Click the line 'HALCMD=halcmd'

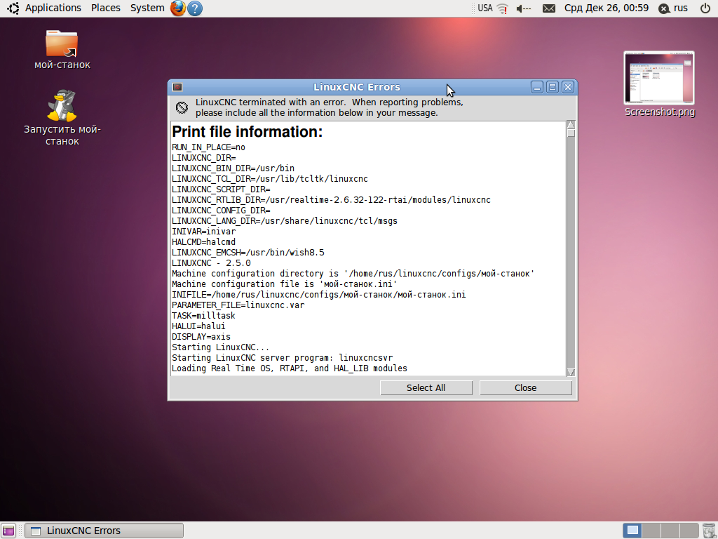click(x=203, y=242)
